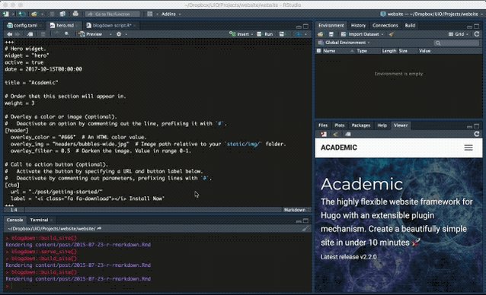Click the Run button
The width and height of the screenshot is (486, 295).
point(265,34)
